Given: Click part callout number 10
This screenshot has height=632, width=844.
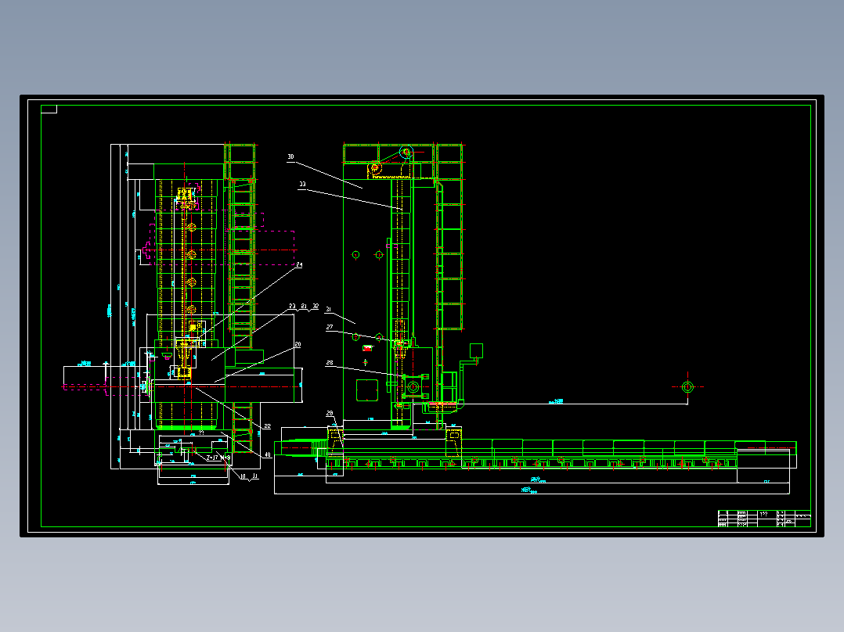Looking at the screenshot, I should (x=243, y=476).
